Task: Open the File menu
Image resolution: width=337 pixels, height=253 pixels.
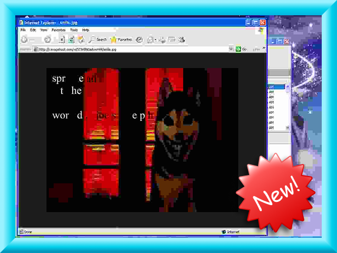Action: (x=23, y=30)
